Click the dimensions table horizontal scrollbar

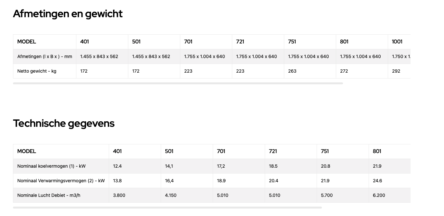click(178, 83)
